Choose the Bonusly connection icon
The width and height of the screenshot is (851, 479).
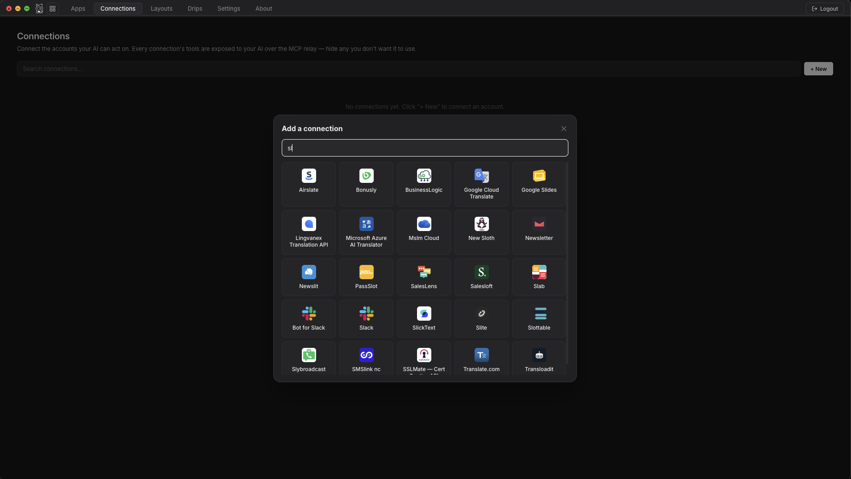(366, 176)
